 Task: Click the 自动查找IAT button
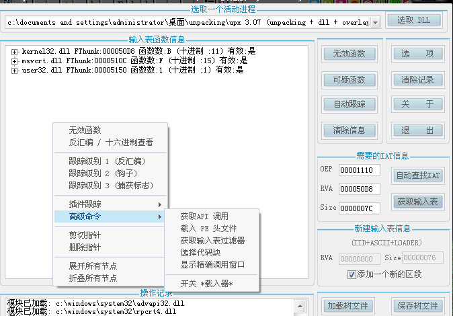coord(418,175)
